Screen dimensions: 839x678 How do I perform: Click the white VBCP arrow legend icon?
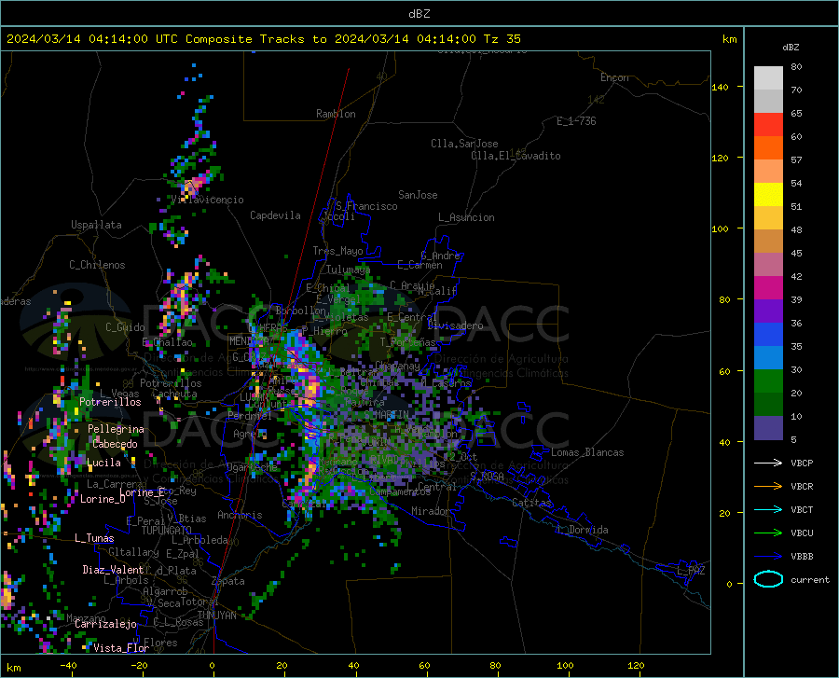[768, 463]
